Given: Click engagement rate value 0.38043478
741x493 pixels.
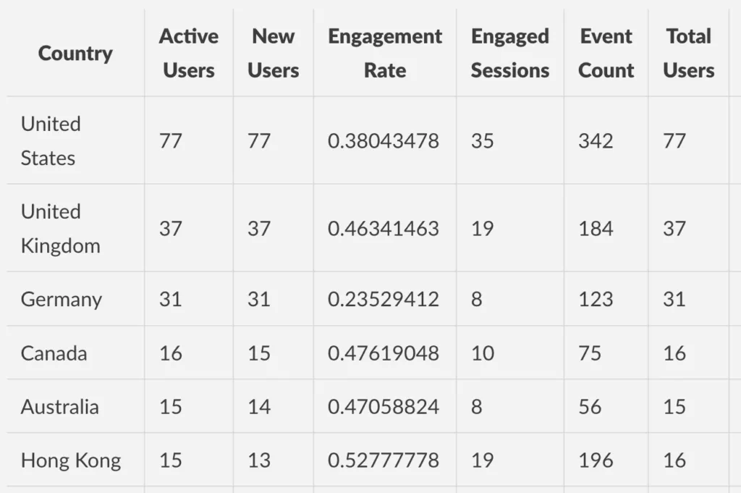Looking at the screenshot, I should coord(384,140).
